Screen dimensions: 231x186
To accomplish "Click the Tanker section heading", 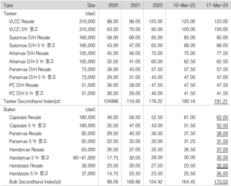I will pyautogui.click(x=10, y=14).
